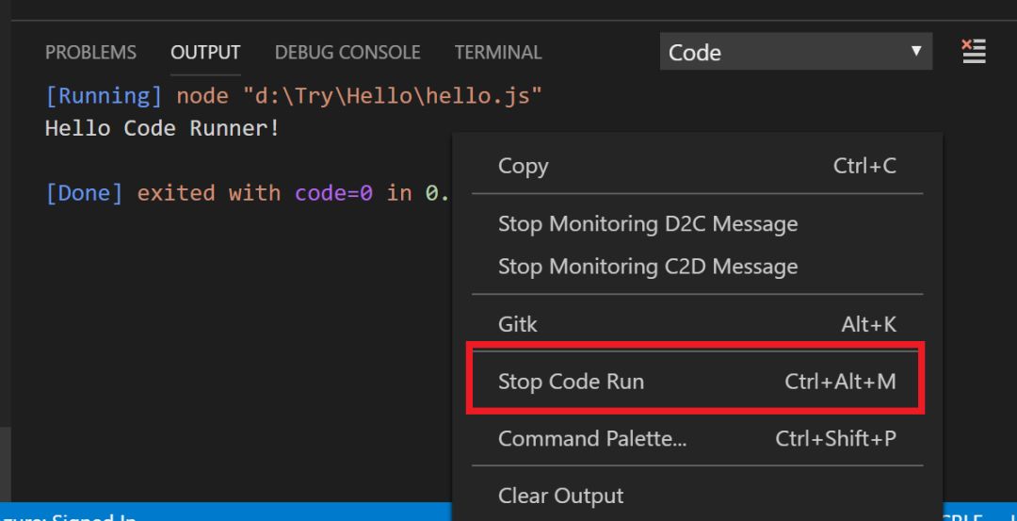Click the [Done] exited status line
The height and width of the screenshot is (521, 1017).
tap(245, 193)
